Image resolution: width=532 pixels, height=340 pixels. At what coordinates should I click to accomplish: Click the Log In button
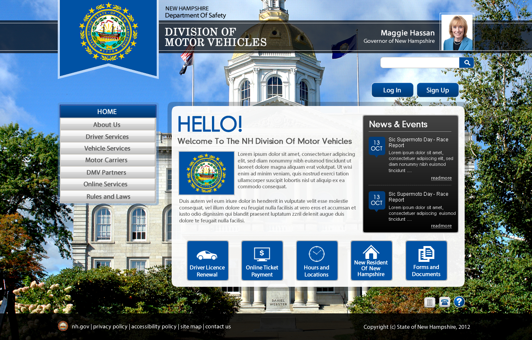pyautogui.click(x=392, y=90)
